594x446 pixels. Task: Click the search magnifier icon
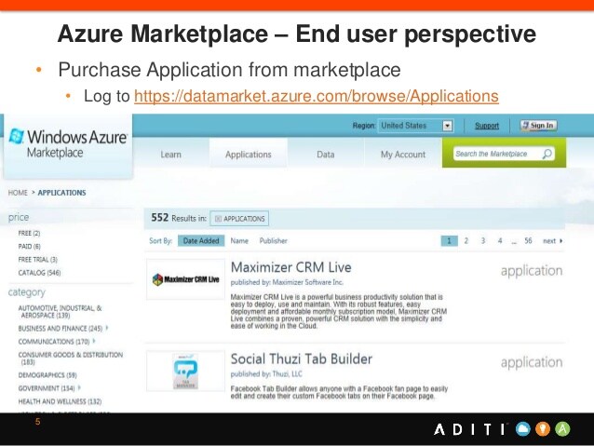tap(547, 154)
